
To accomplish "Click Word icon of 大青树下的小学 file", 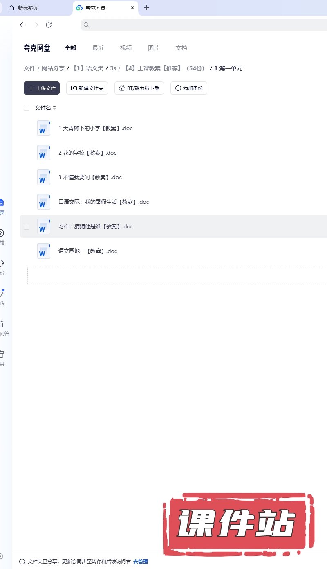I will [43, 128].
